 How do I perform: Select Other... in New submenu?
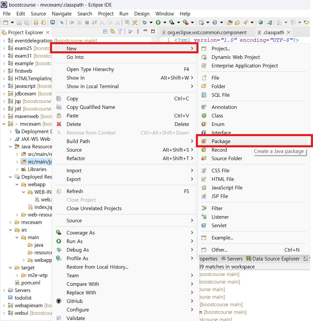coord(254,250)
